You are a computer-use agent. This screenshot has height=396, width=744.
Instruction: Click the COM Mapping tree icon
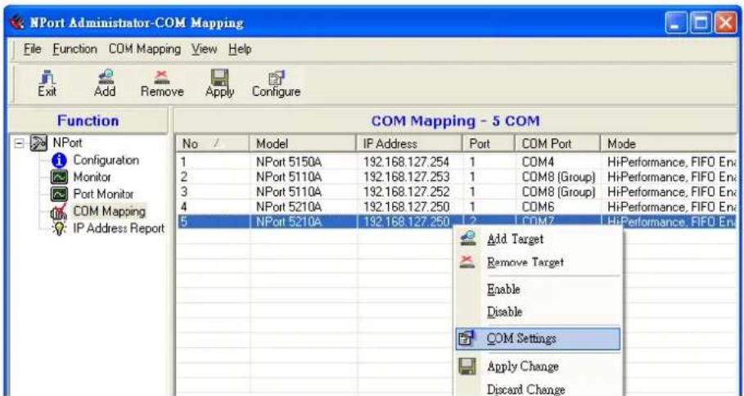pyautogui.click(x=59, y=212)
